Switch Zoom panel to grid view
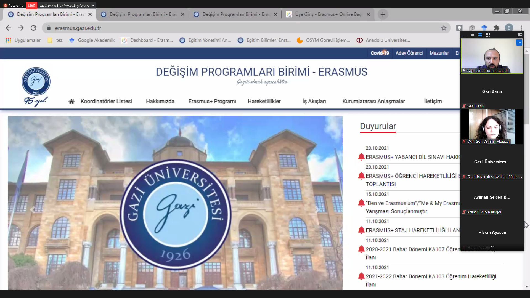This screenshot has height=298, width=530. (x=488, y=35)
